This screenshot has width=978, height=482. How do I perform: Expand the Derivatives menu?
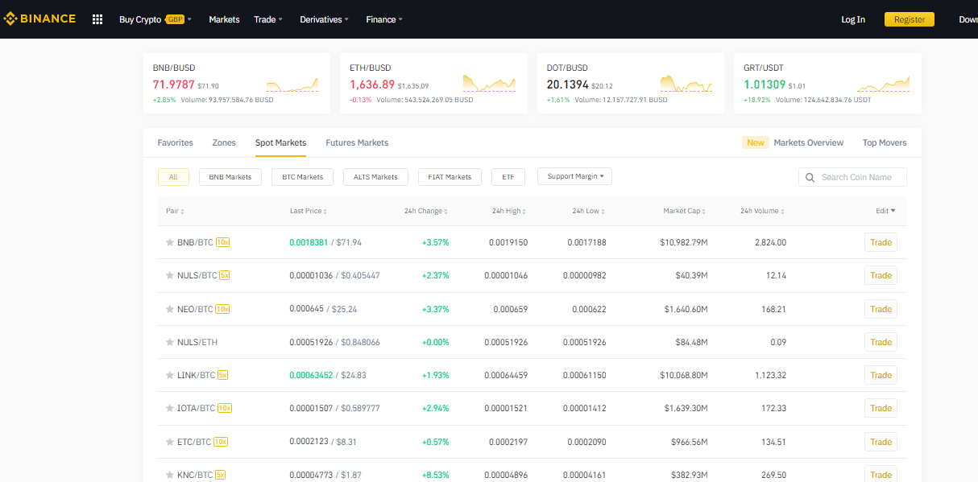325,19
